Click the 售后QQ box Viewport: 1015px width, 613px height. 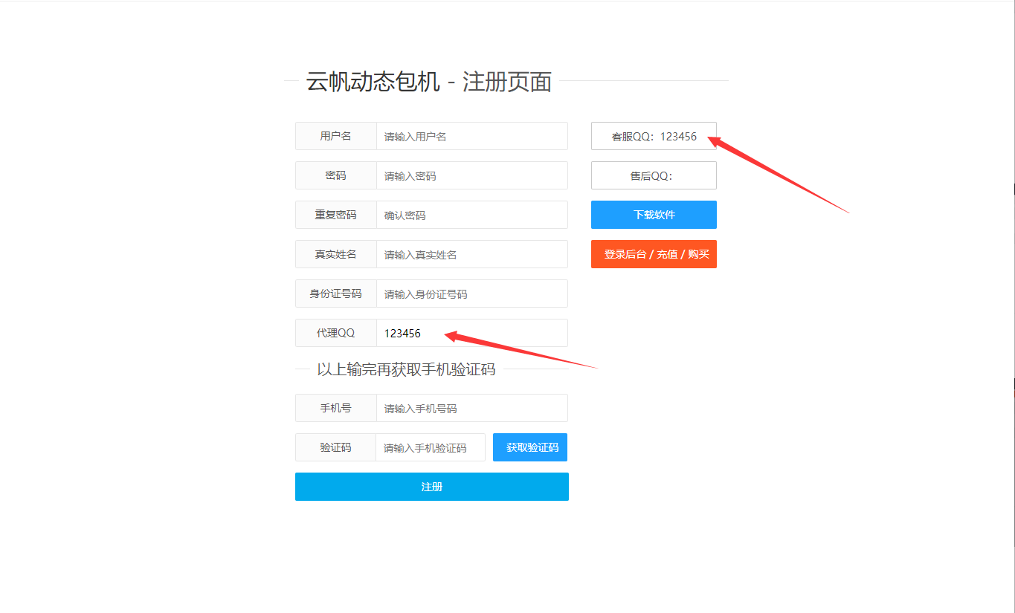coord(654,175)
